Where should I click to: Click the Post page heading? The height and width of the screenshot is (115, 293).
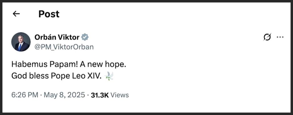pyautogui.click(x=49, y=14)
